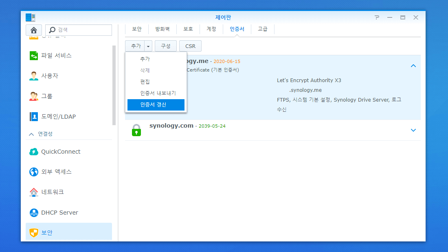The image size is (448, 252).
Task: Open QuickConnect label in sidebar
Action: pos(61,152)
